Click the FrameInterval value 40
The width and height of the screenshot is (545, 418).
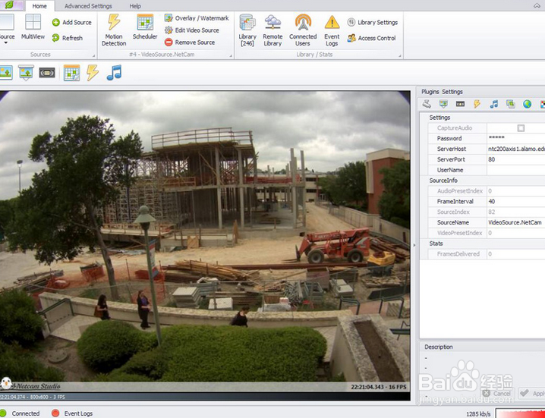516,202
